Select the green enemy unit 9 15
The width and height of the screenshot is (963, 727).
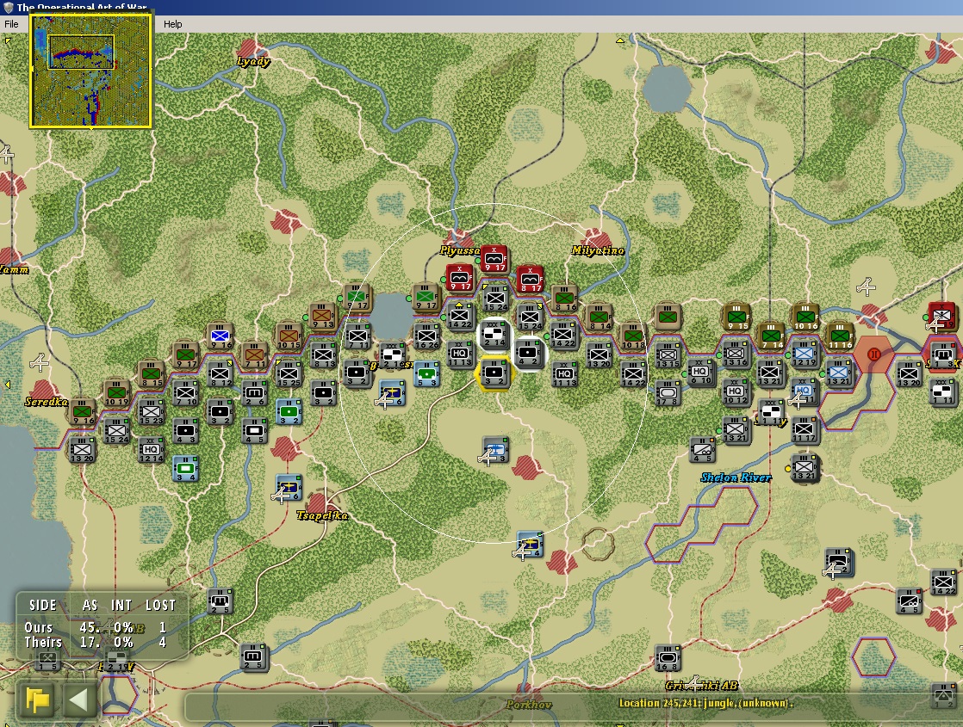pos(736,317)
